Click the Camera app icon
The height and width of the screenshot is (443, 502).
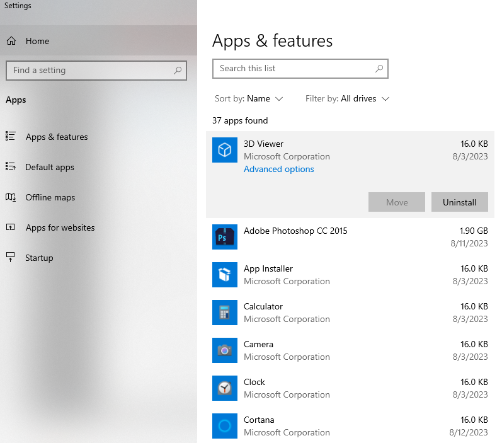point(225,350)
